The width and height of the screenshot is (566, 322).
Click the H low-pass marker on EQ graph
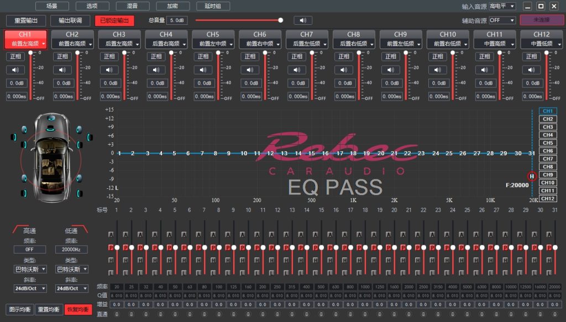tap(532, 176)
